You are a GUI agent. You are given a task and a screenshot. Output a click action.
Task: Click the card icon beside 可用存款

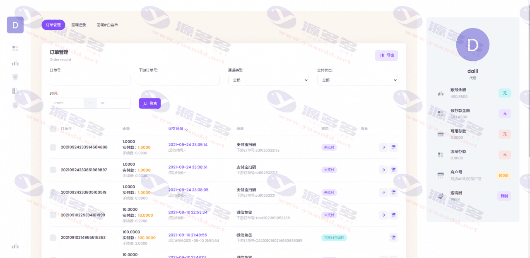[441, 134]
